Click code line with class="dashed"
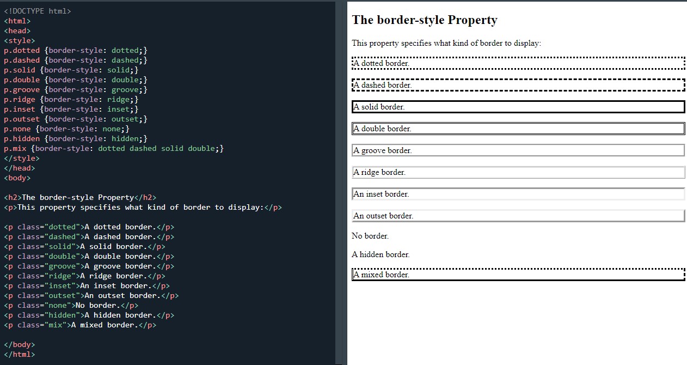Image resolution: width=687 pixels, height=365 pixels. 89,236
